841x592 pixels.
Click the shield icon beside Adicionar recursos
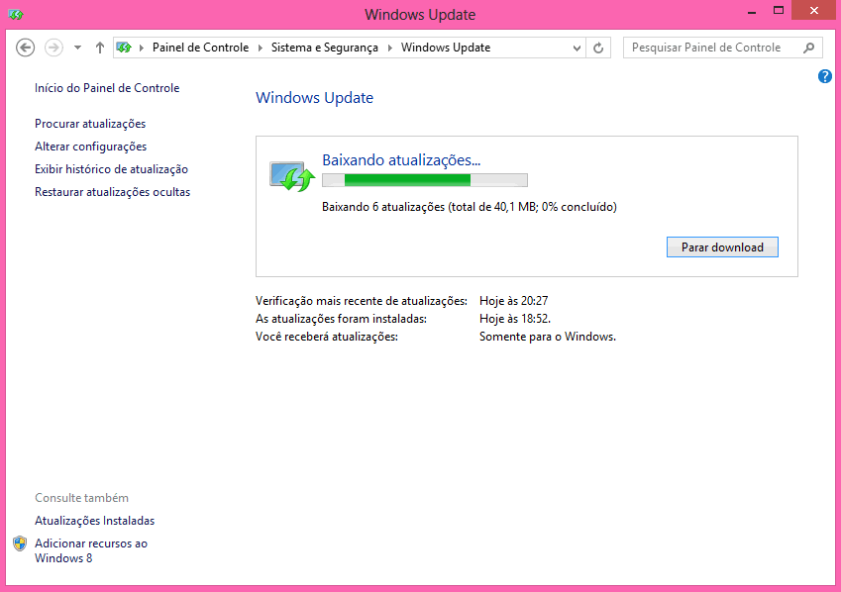(20, 543)
